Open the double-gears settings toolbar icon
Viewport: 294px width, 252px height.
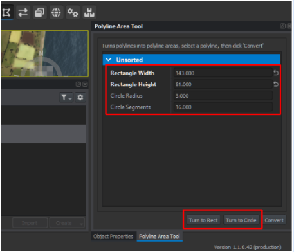73,12
